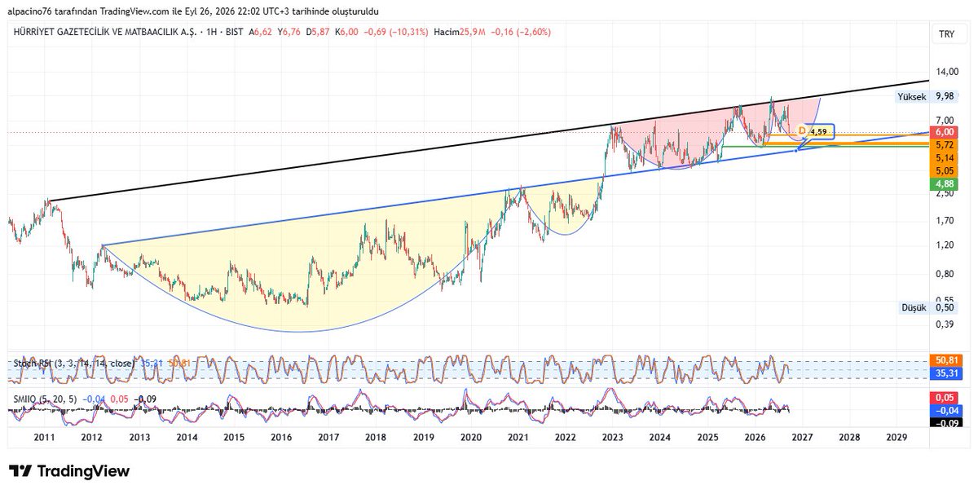978x494 pixels.
Task: Select the orange 5,14 price label
Action: [945, 157]
